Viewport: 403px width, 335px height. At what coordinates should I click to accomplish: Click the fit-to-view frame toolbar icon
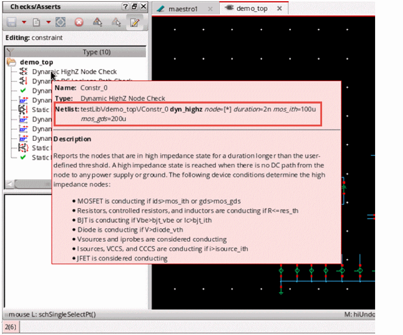click(60, 22)
